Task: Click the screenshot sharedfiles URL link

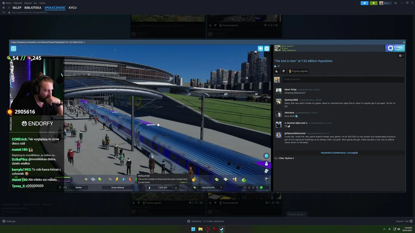Action: pyautogui.click(x=48, y=42)
